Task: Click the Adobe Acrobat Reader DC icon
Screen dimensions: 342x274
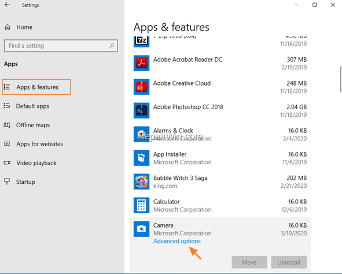Action: [142, 63]
